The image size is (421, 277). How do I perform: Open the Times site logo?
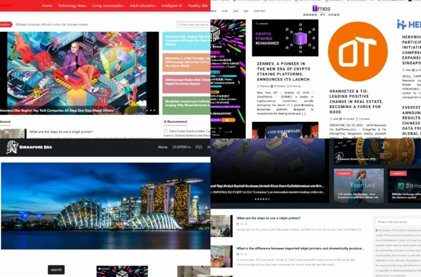(321, 9)
